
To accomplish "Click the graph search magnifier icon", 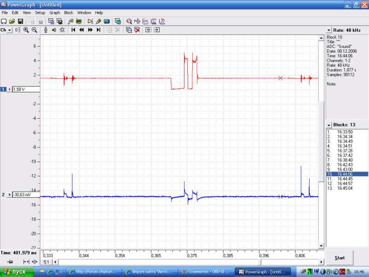I will pos(129,22).
